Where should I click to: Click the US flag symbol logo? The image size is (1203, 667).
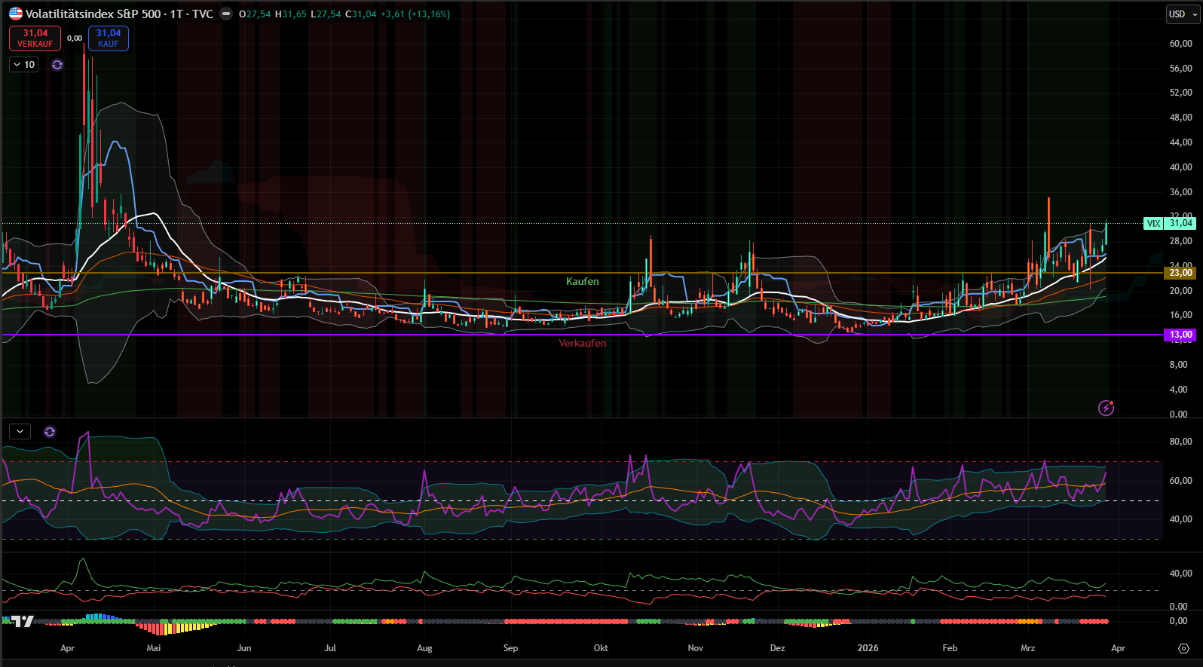tap(16, 14)
